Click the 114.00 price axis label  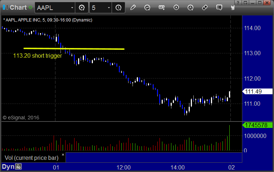(x=252, y=28)
